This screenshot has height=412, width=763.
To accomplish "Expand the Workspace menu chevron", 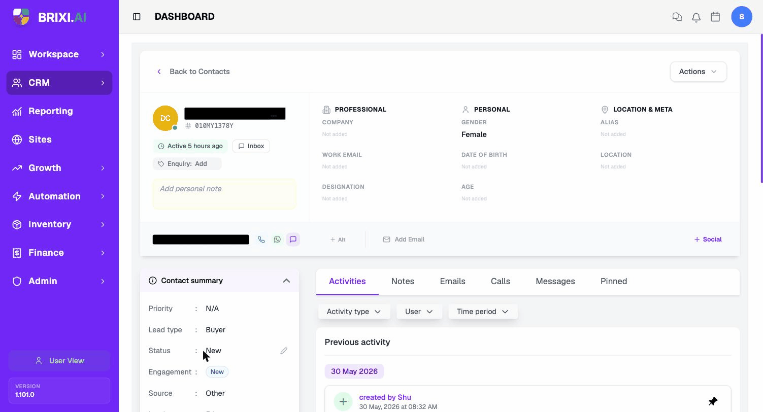I will [103, 54].
